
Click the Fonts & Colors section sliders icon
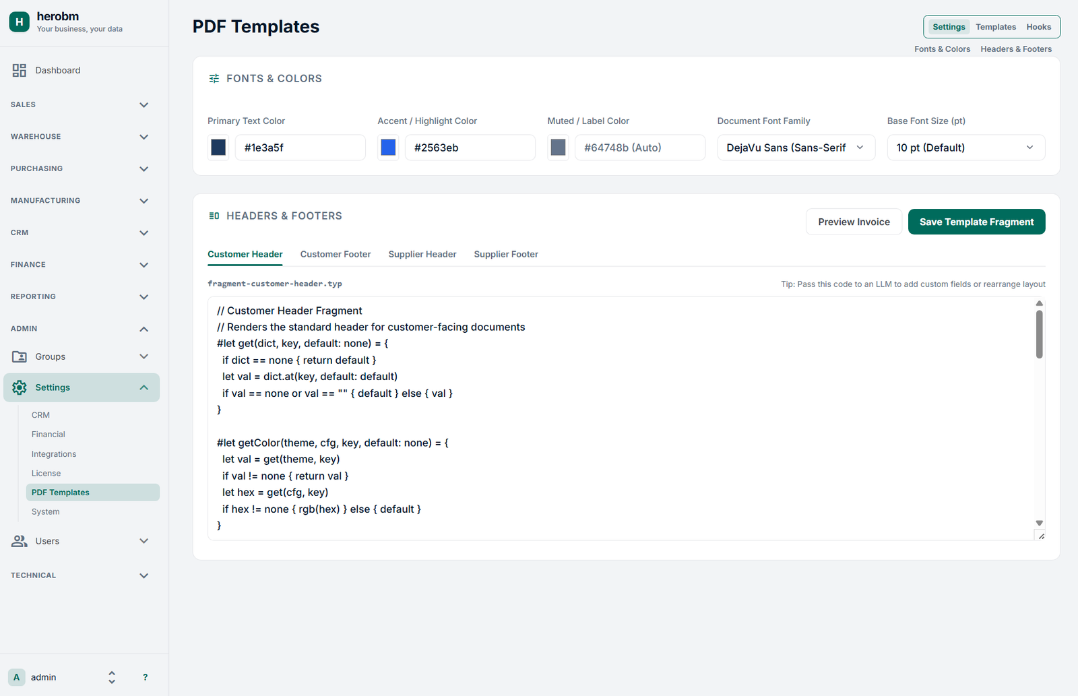coord(214,79)
